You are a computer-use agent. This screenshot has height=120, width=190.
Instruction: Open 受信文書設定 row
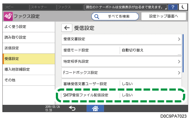(121, 39)
